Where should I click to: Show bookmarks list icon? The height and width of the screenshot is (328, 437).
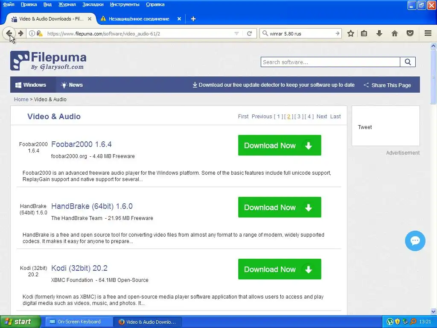point(364,33)
